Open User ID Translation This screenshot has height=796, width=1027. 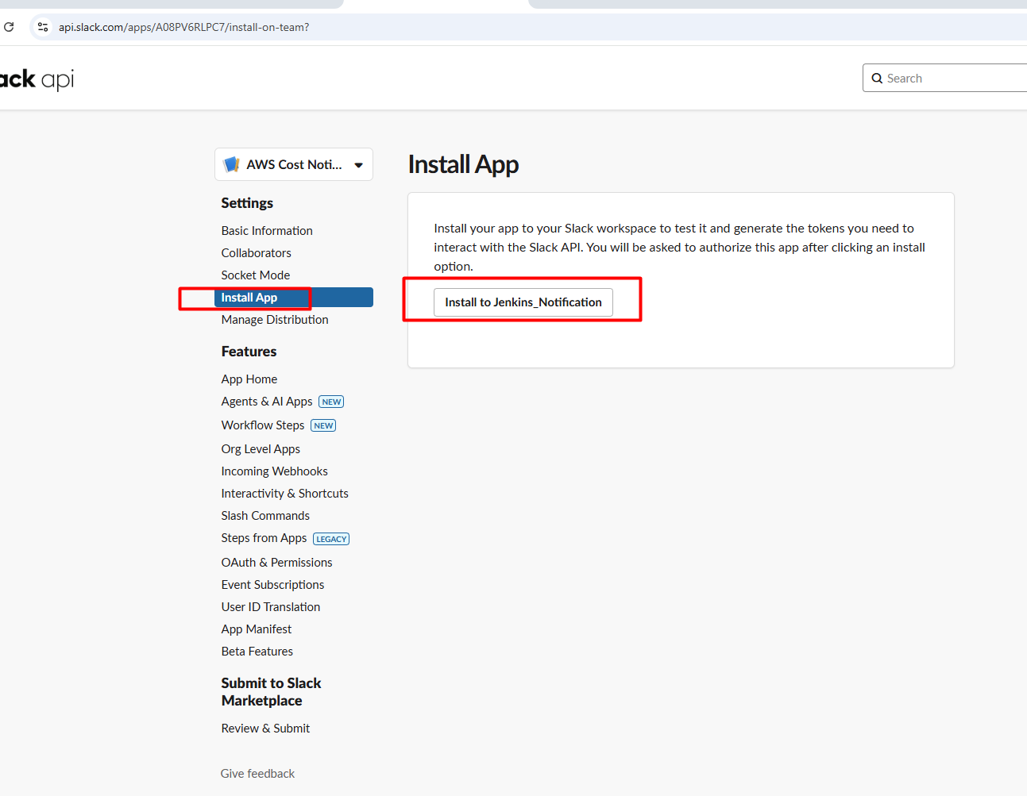click(x=271, y=607)
